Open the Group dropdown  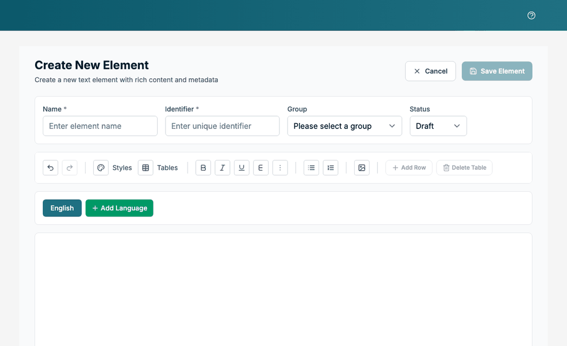345,126
